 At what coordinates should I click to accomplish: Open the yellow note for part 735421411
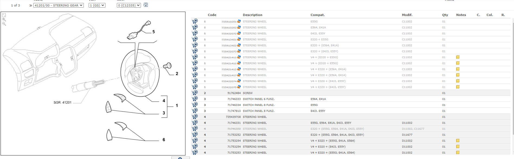pyautogui.click(x=458, y=57)
